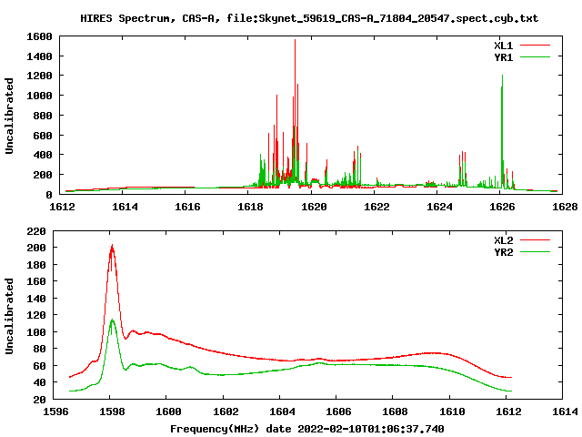Click upper plot y-axis tick 800
Screen dimensions: 582x437
(x=43, y=116)
